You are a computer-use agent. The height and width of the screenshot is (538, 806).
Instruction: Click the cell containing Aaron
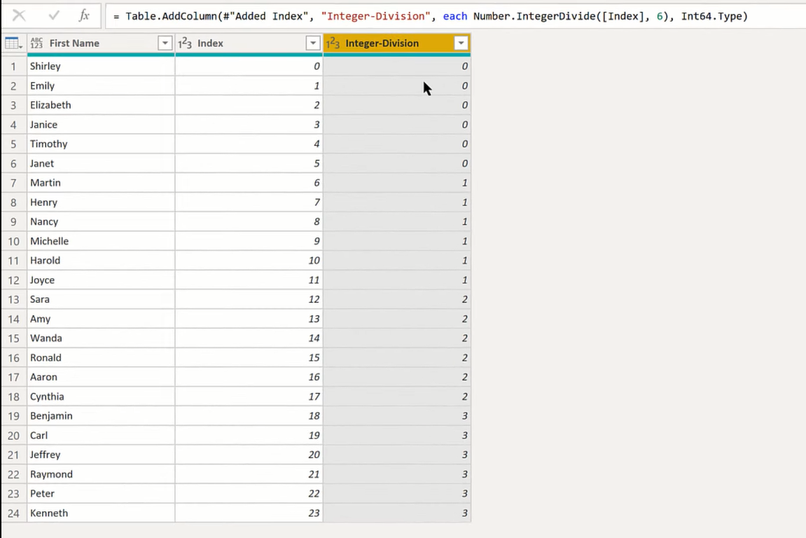(x=102, y=377)
